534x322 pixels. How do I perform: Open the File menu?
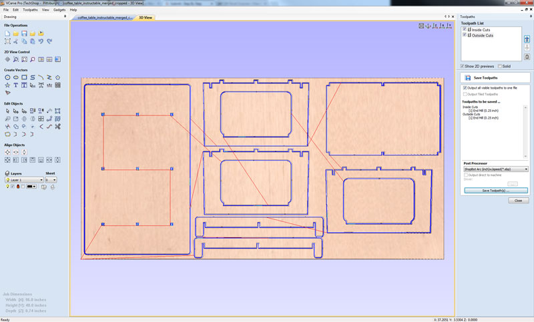[6, 10]
